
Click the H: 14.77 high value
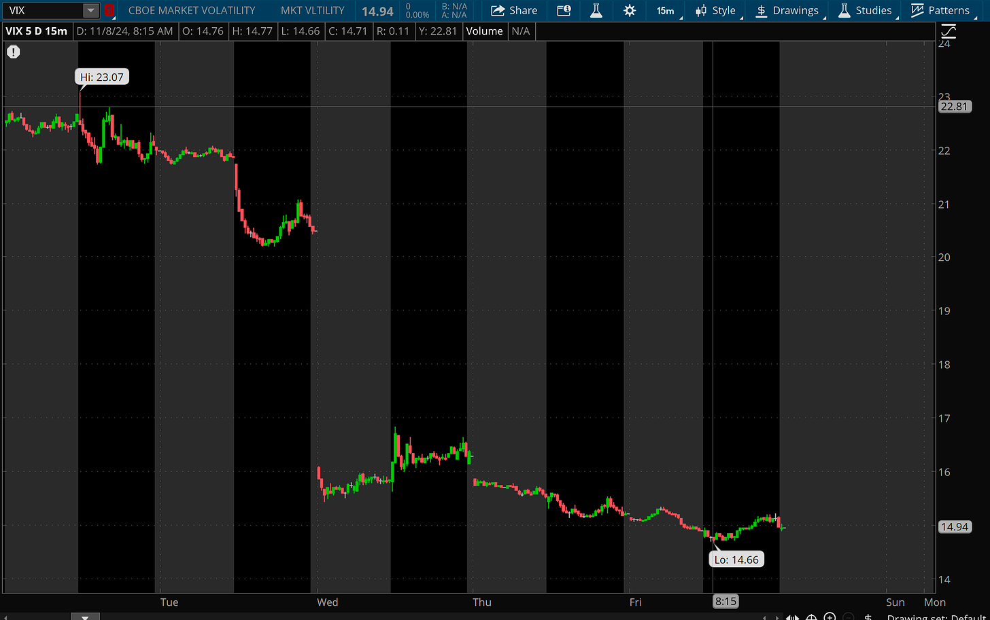coord(252,31)
